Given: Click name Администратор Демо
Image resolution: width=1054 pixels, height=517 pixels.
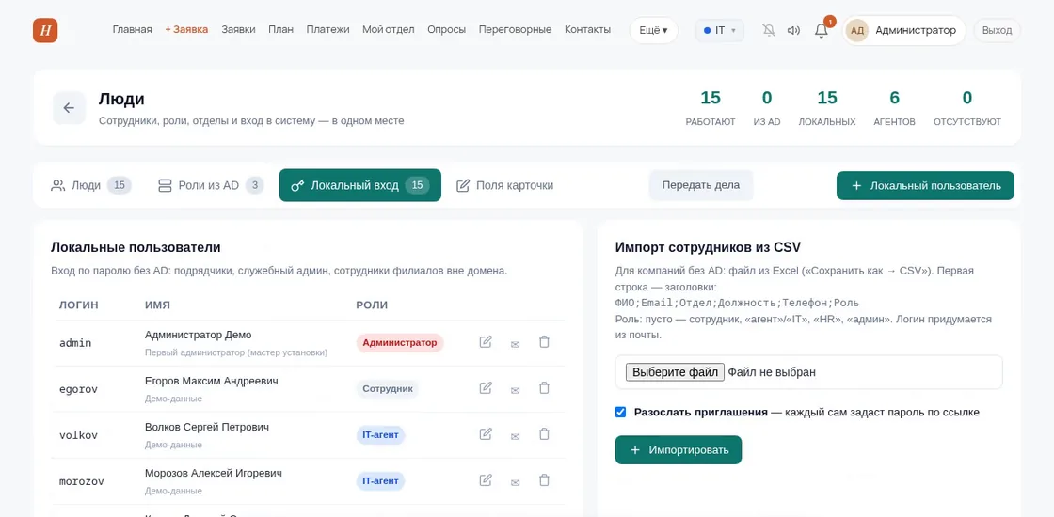Looking at the screenshot, I should [x=199, y=335].
